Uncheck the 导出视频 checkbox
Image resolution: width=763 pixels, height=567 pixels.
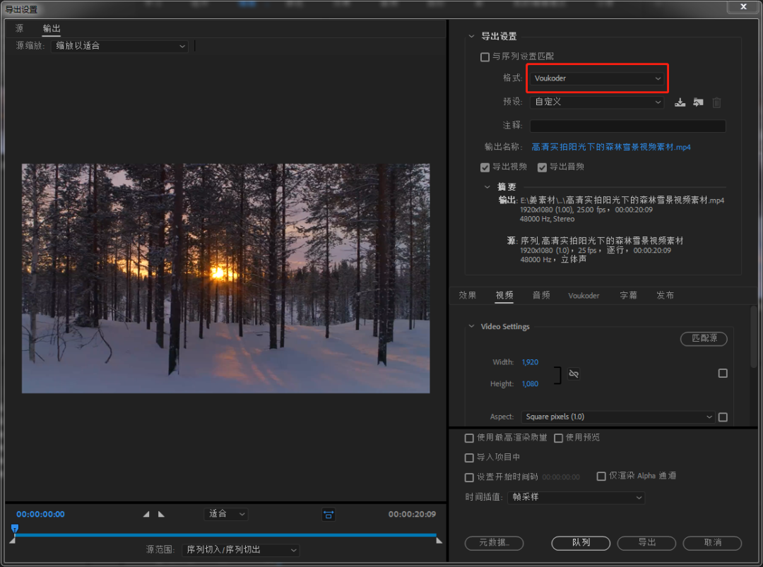[485, 167]
